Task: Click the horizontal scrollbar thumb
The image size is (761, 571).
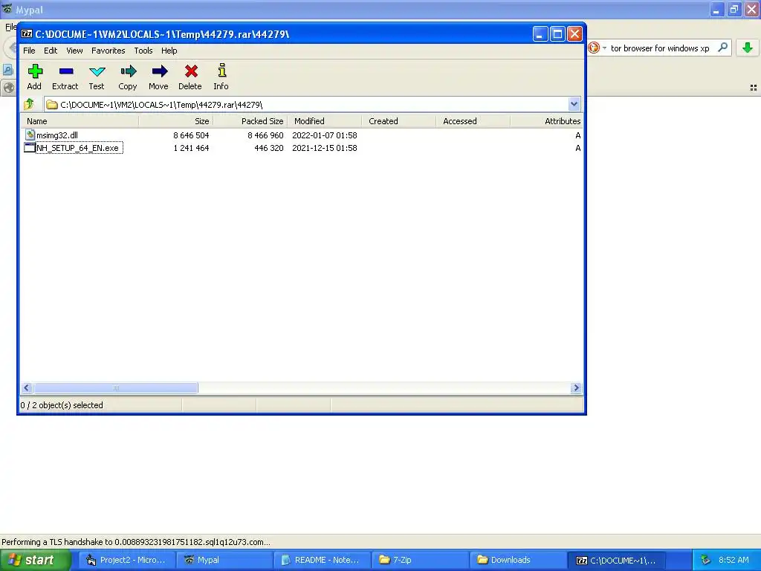Action: coord(115,387)
